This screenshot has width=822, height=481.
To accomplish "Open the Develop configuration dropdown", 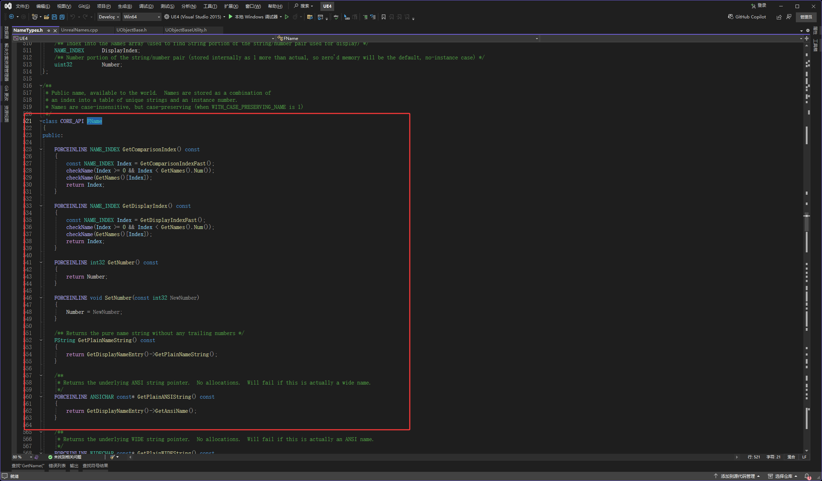I will click(x=109, y=17).
